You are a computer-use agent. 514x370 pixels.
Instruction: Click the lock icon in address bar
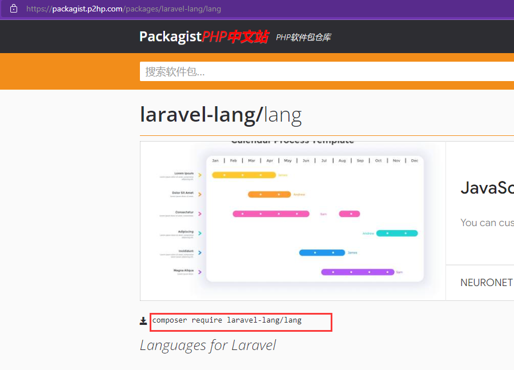click(x=14, y=9)
